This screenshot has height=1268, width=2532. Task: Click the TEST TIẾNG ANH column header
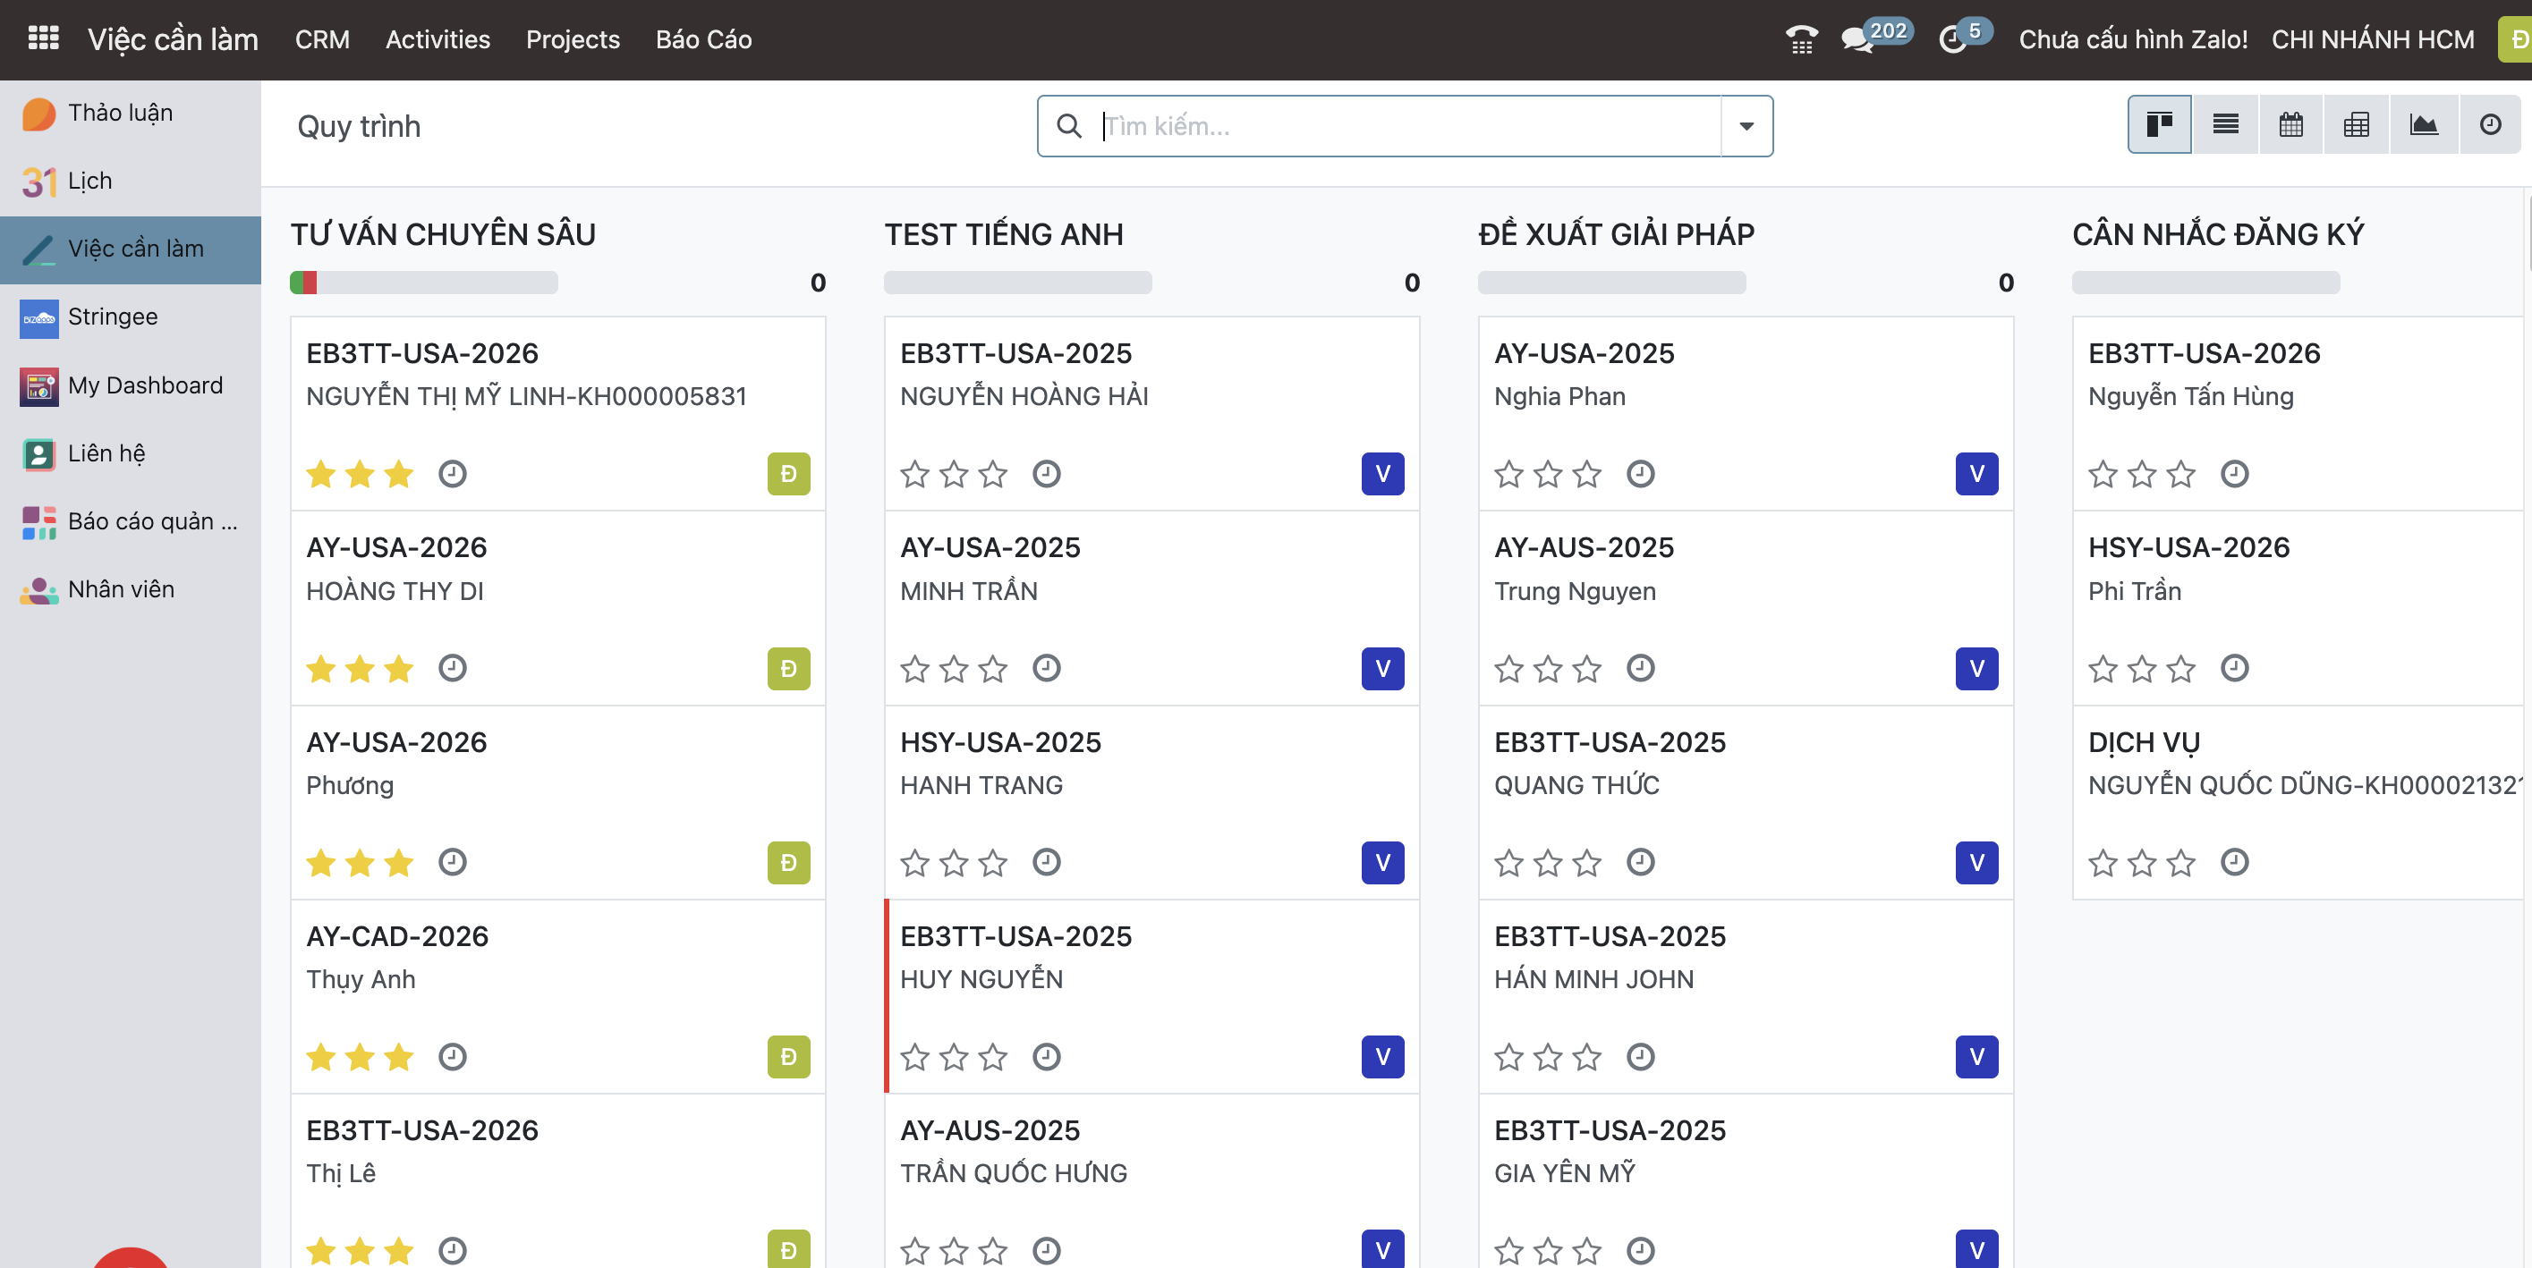click(x=1004, y=233)
